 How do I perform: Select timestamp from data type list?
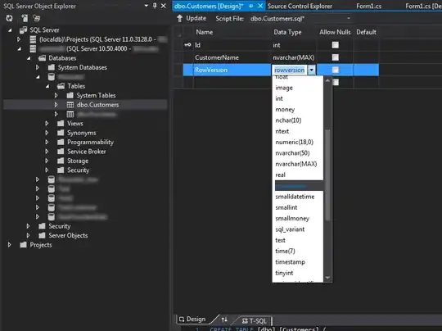(x=290, y=262)
